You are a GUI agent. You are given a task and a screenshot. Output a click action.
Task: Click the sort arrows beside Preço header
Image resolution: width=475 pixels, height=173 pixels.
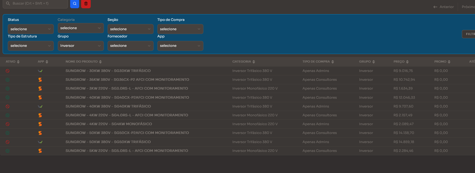click(x=407, y=62)
